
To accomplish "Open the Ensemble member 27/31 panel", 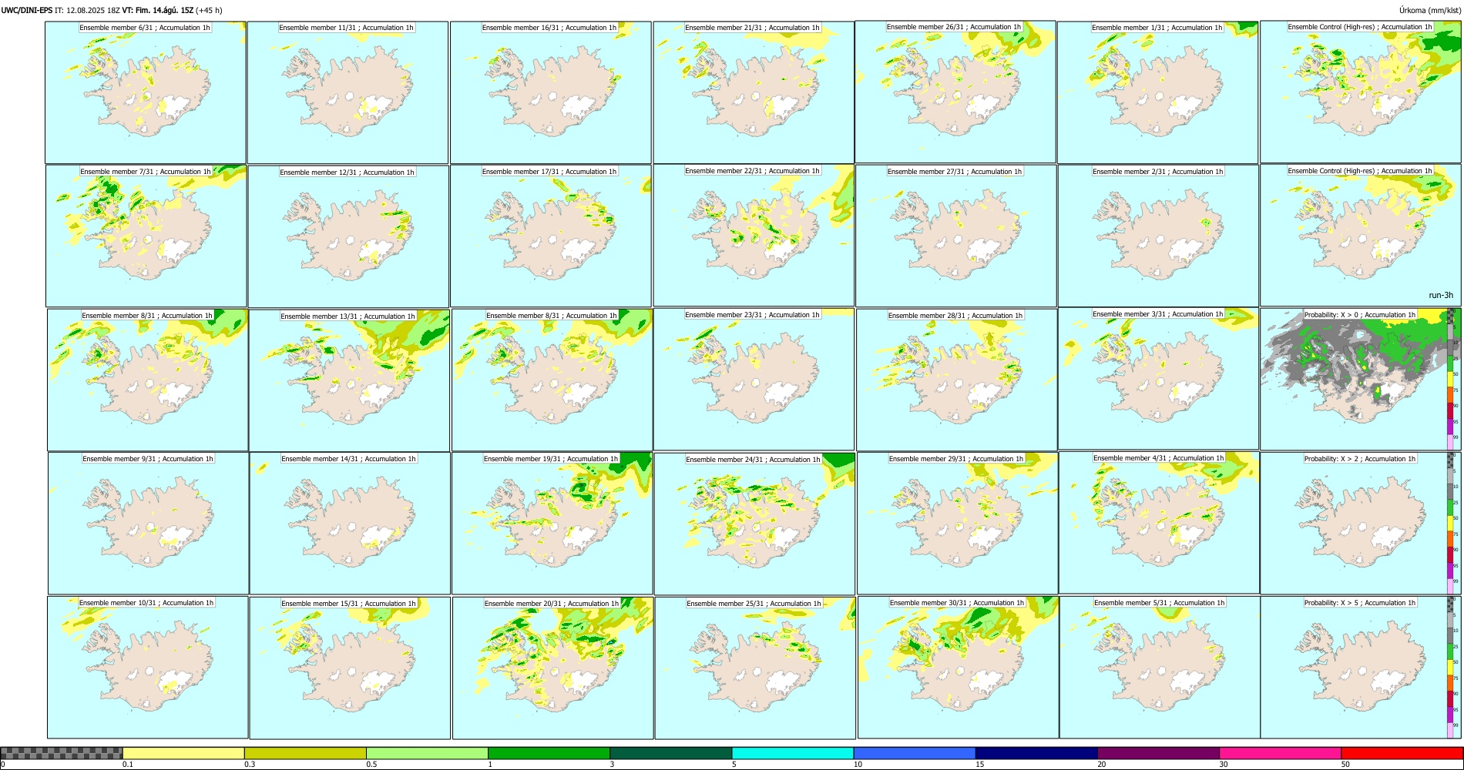I will tap(956, 236).
